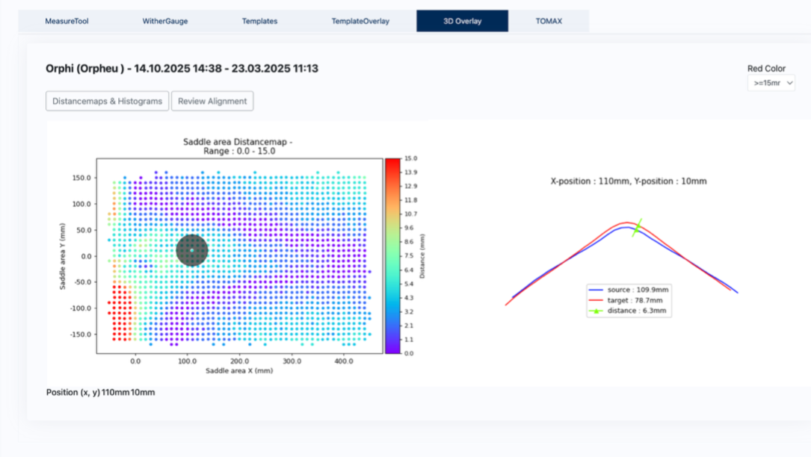This screenshot has height=457, width=811.
Task: Switch to the WitherGauge tab
Action: pyautogui.click(x=165, y=21)
